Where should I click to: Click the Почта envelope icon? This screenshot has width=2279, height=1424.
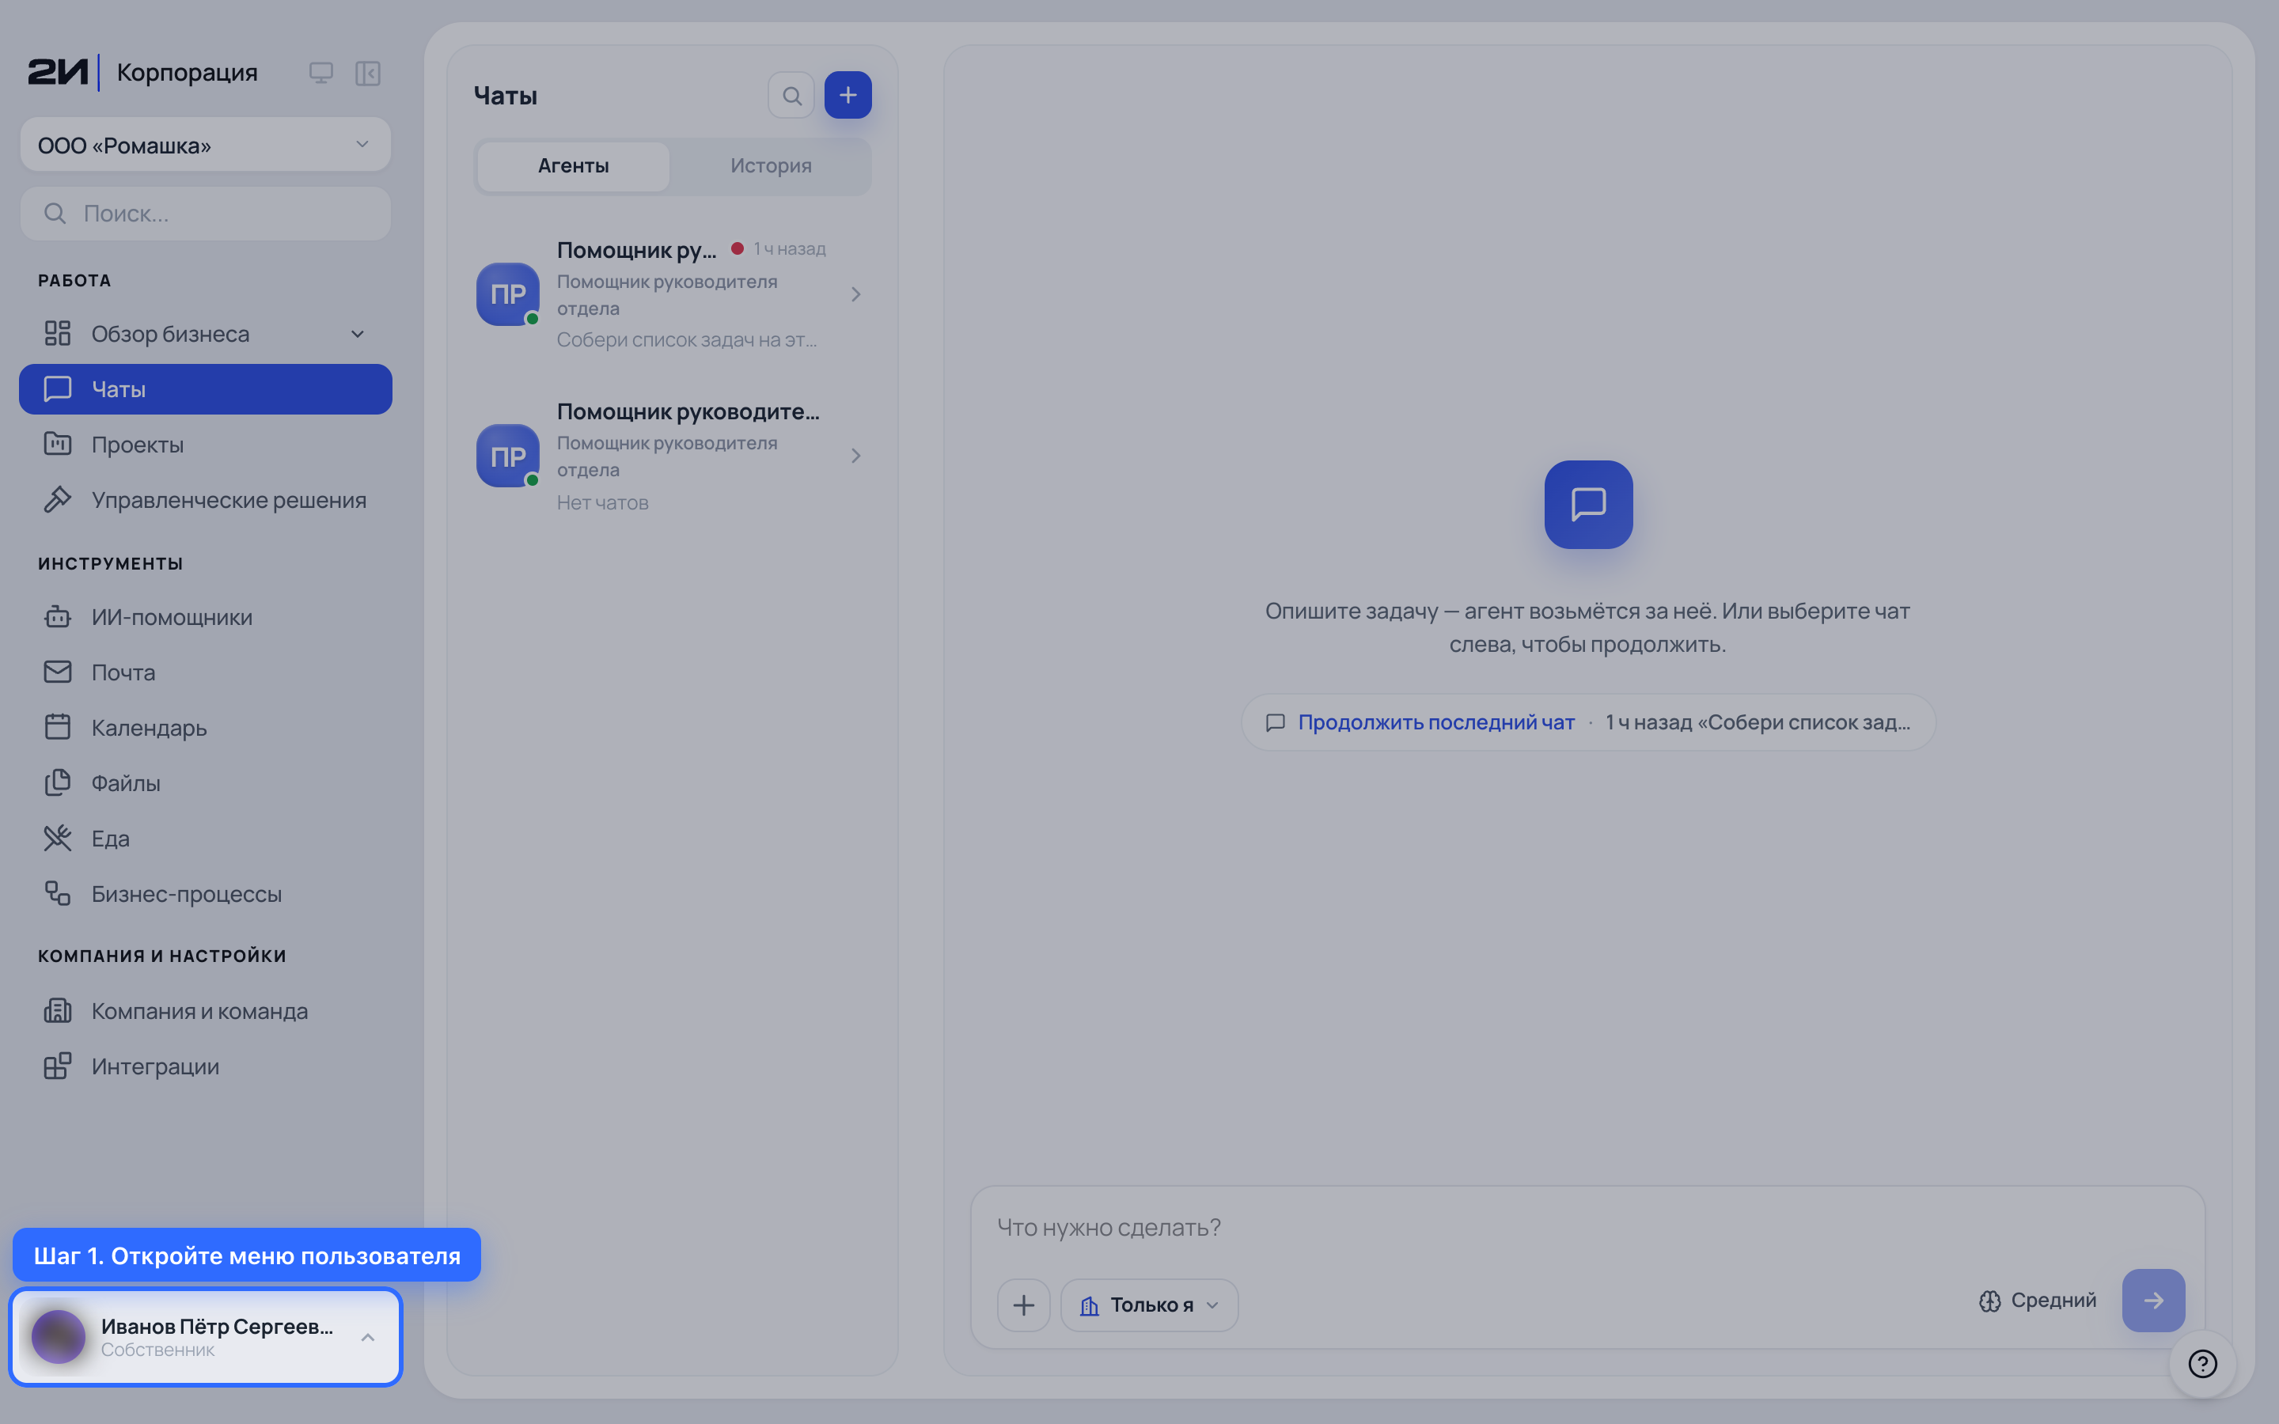click(x=58, y=672)
